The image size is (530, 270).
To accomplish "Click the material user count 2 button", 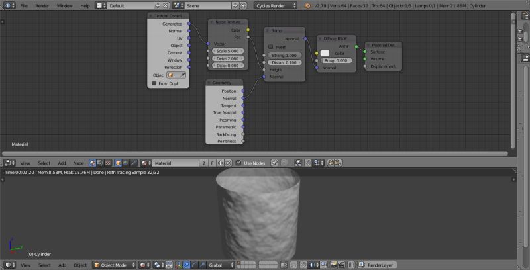I will pos(203,163).
